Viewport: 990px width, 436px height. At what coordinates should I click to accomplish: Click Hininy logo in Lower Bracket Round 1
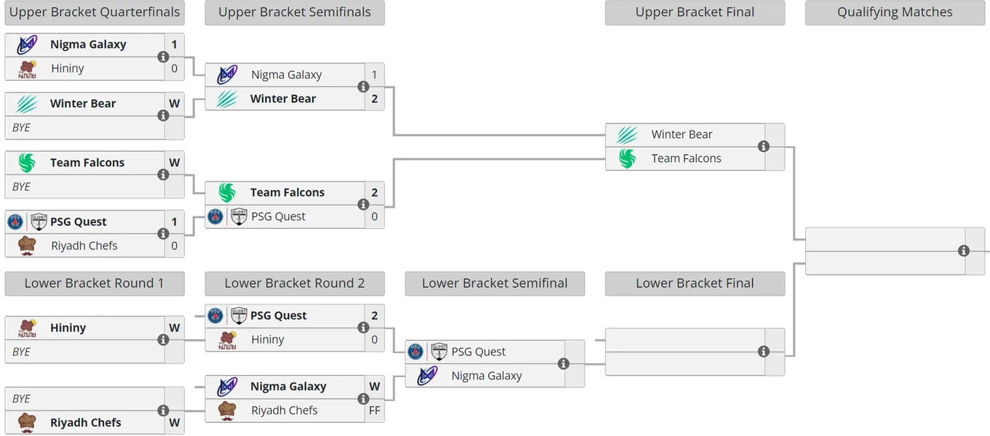coord(27,328)
